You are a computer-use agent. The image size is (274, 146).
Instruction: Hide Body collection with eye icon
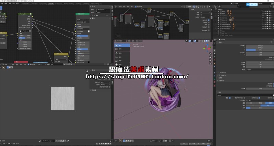[x=265, y=11]
